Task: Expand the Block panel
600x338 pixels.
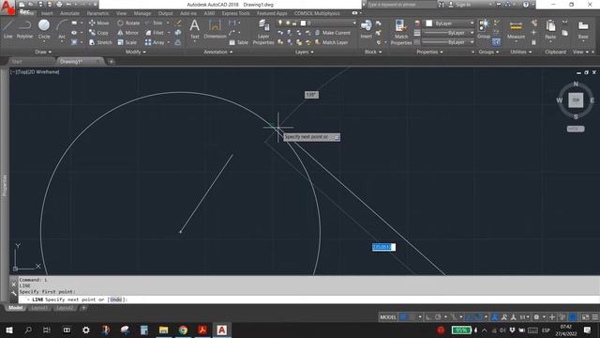Action: pos(373,52)
